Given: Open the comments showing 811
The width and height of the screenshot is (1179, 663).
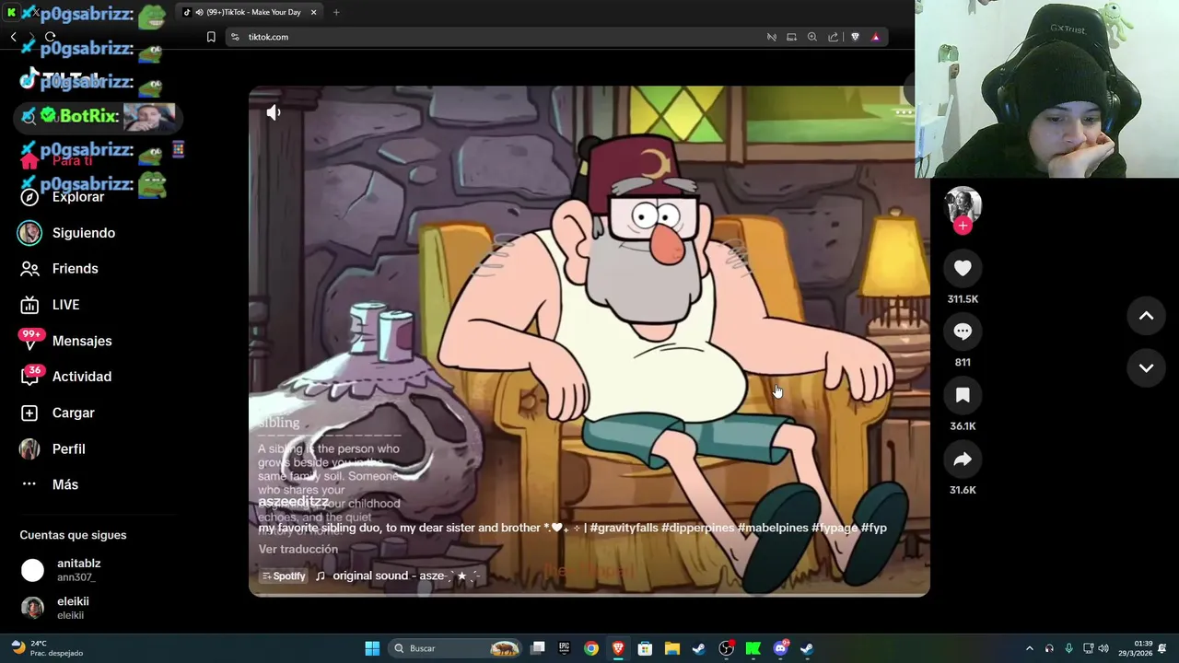Looking at the screenshot, I should [x=963, y=331].
